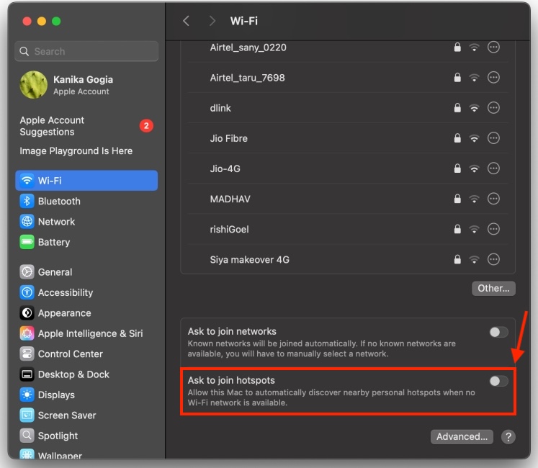The image size is (538, 468).
Task: Open more options for dlink network
Action: (x=493, y=108)
